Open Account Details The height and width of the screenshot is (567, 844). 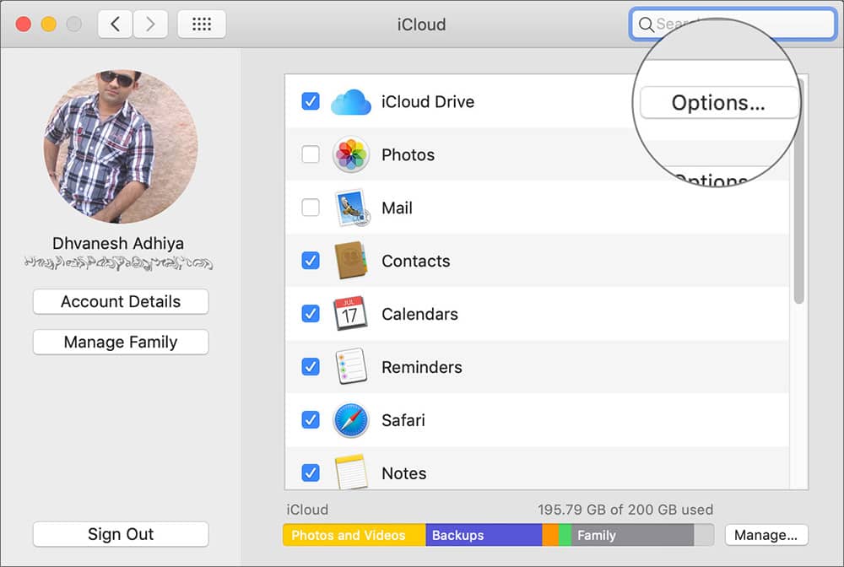[120, 301]
